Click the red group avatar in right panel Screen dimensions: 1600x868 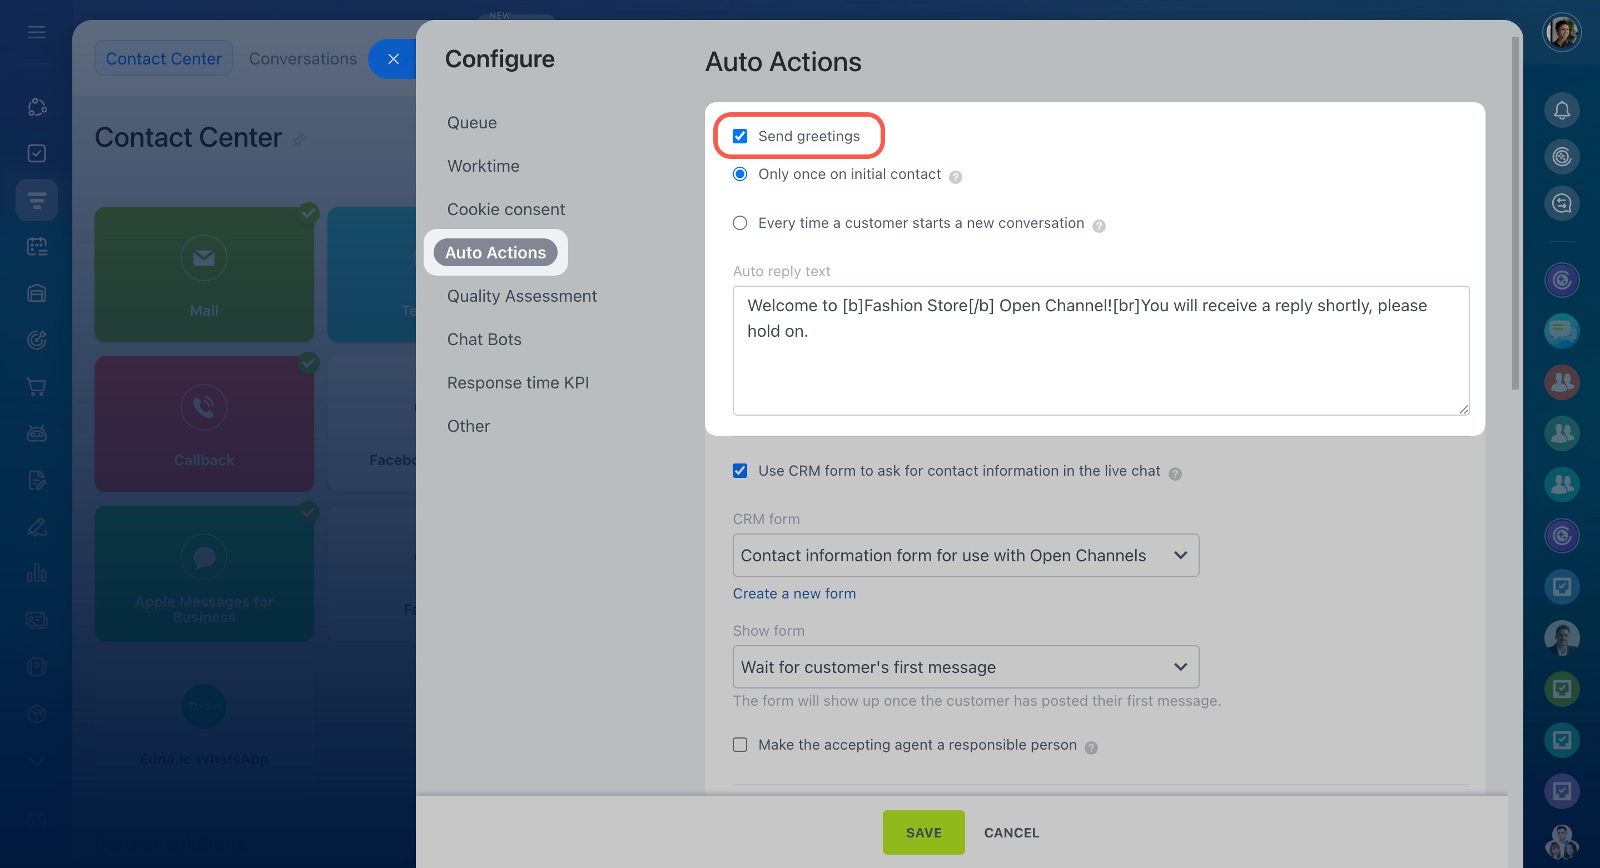[1562, 382]
